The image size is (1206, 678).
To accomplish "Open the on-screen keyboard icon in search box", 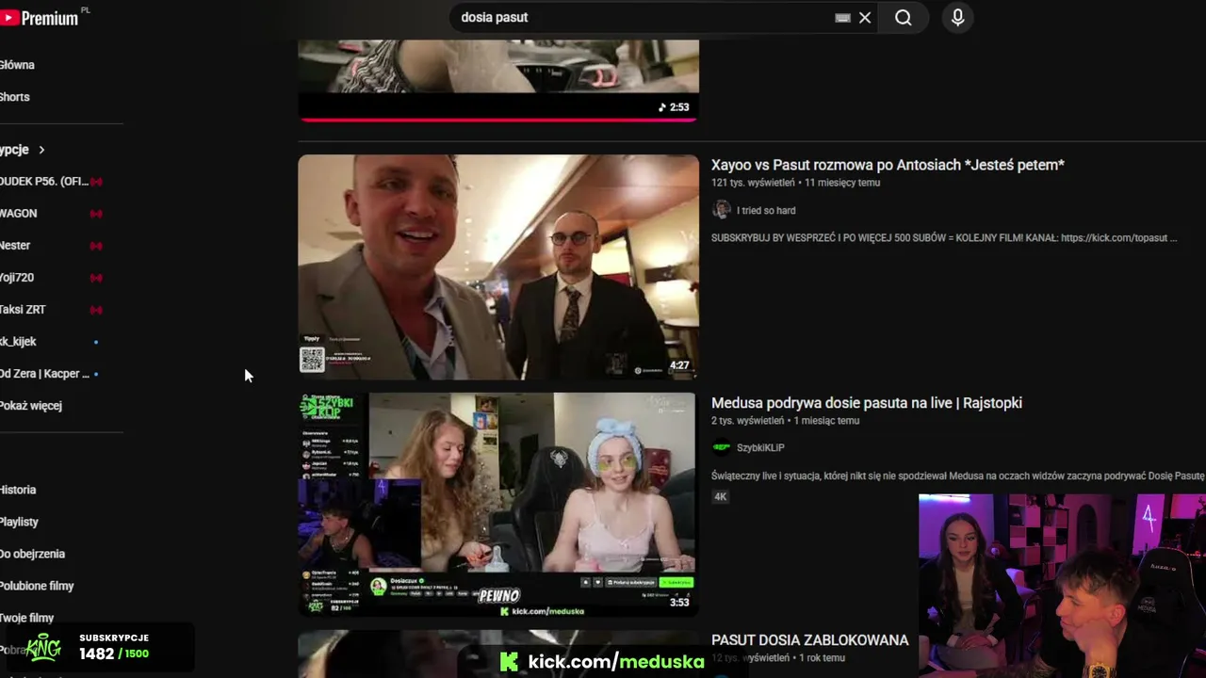I will [842, 18].
